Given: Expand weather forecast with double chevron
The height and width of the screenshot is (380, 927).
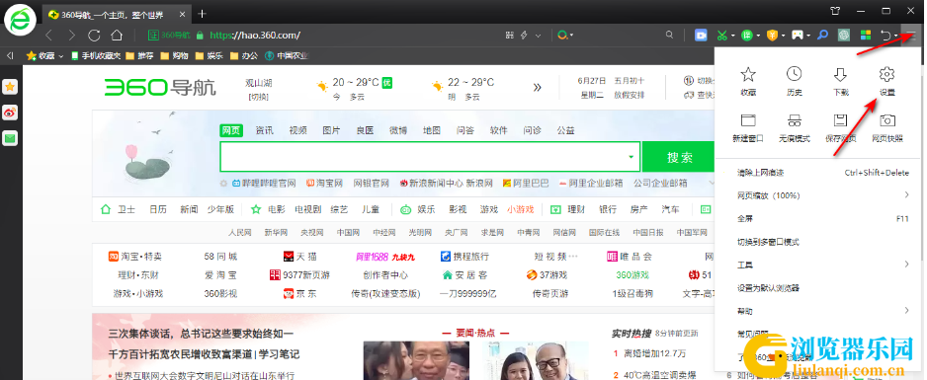Looking at the screenshot, I should (x=537, y=88).
